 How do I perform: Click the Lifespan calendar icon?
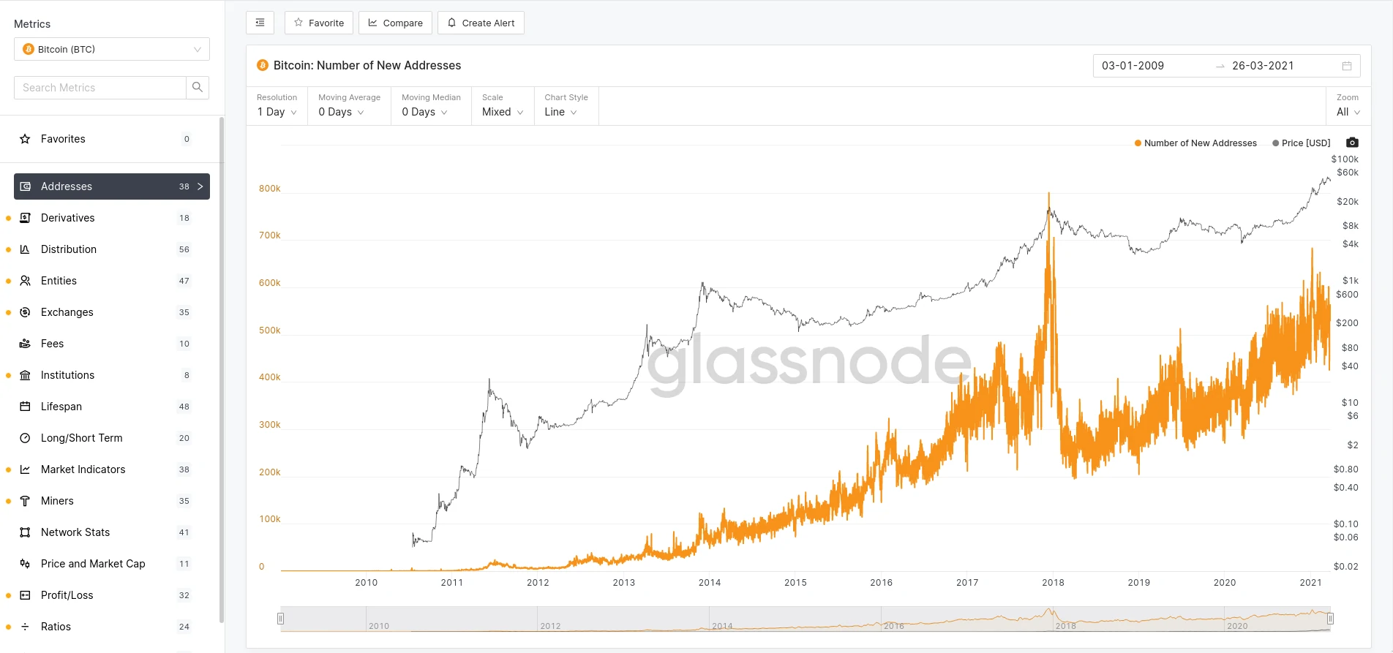pos(25,407)
